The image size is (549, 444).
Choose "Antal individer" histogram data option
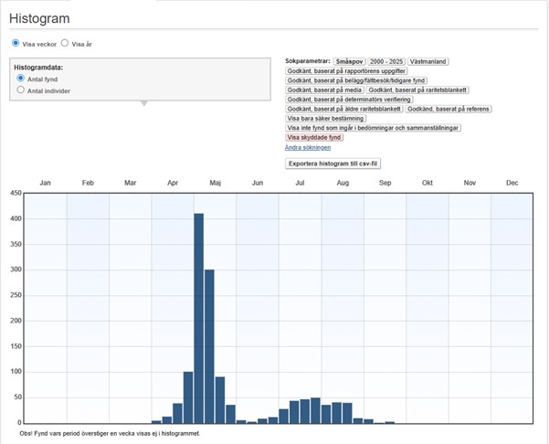click(x=21, y=90)
